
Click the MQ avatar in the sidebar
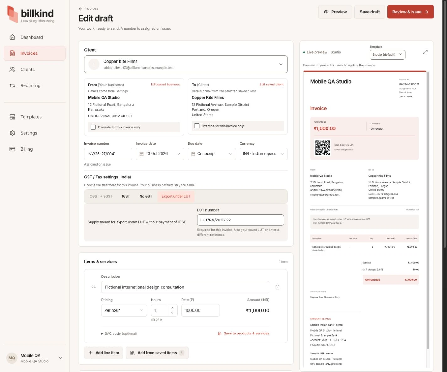pos(12,358)
